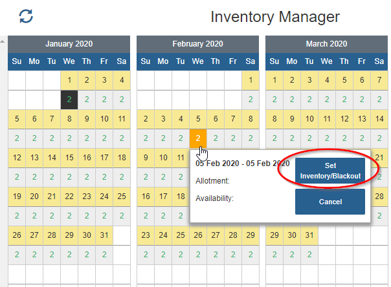Select February 5 date cell
391x287 pixels.
(x=198, y=119)
